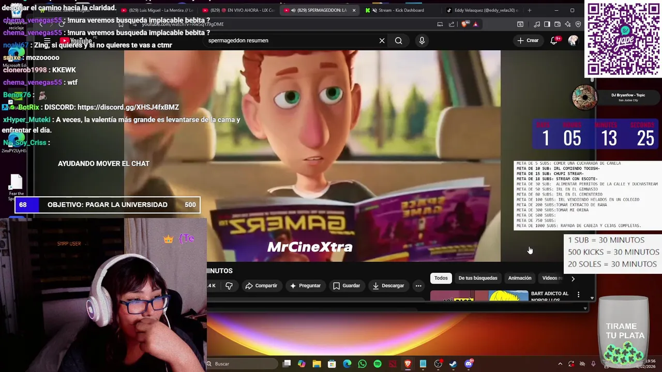The width and height of the screenshot is (662, 372).
Task: Open Brave media playlist music-note icon
Action: tap(537, 24)
